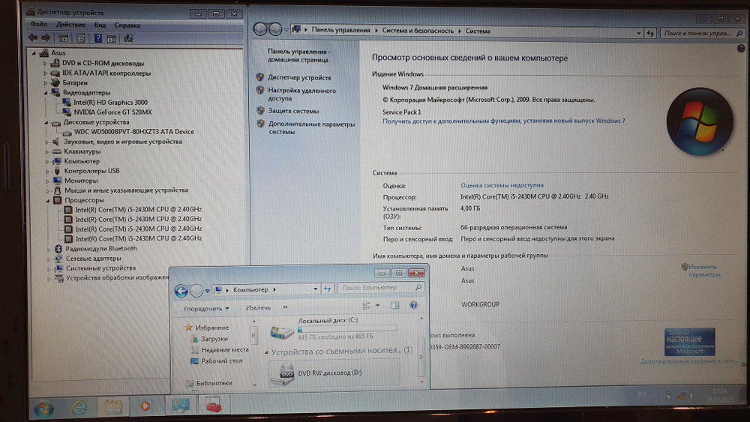Open Упорядочить dropdown in explorer
Image resolution: width=750 pixels, height=422 pixels.
tap(205, 309)
